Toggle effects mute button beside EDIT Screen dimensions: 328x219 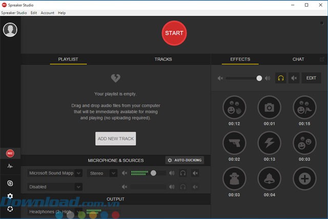[x=294, y=78]
